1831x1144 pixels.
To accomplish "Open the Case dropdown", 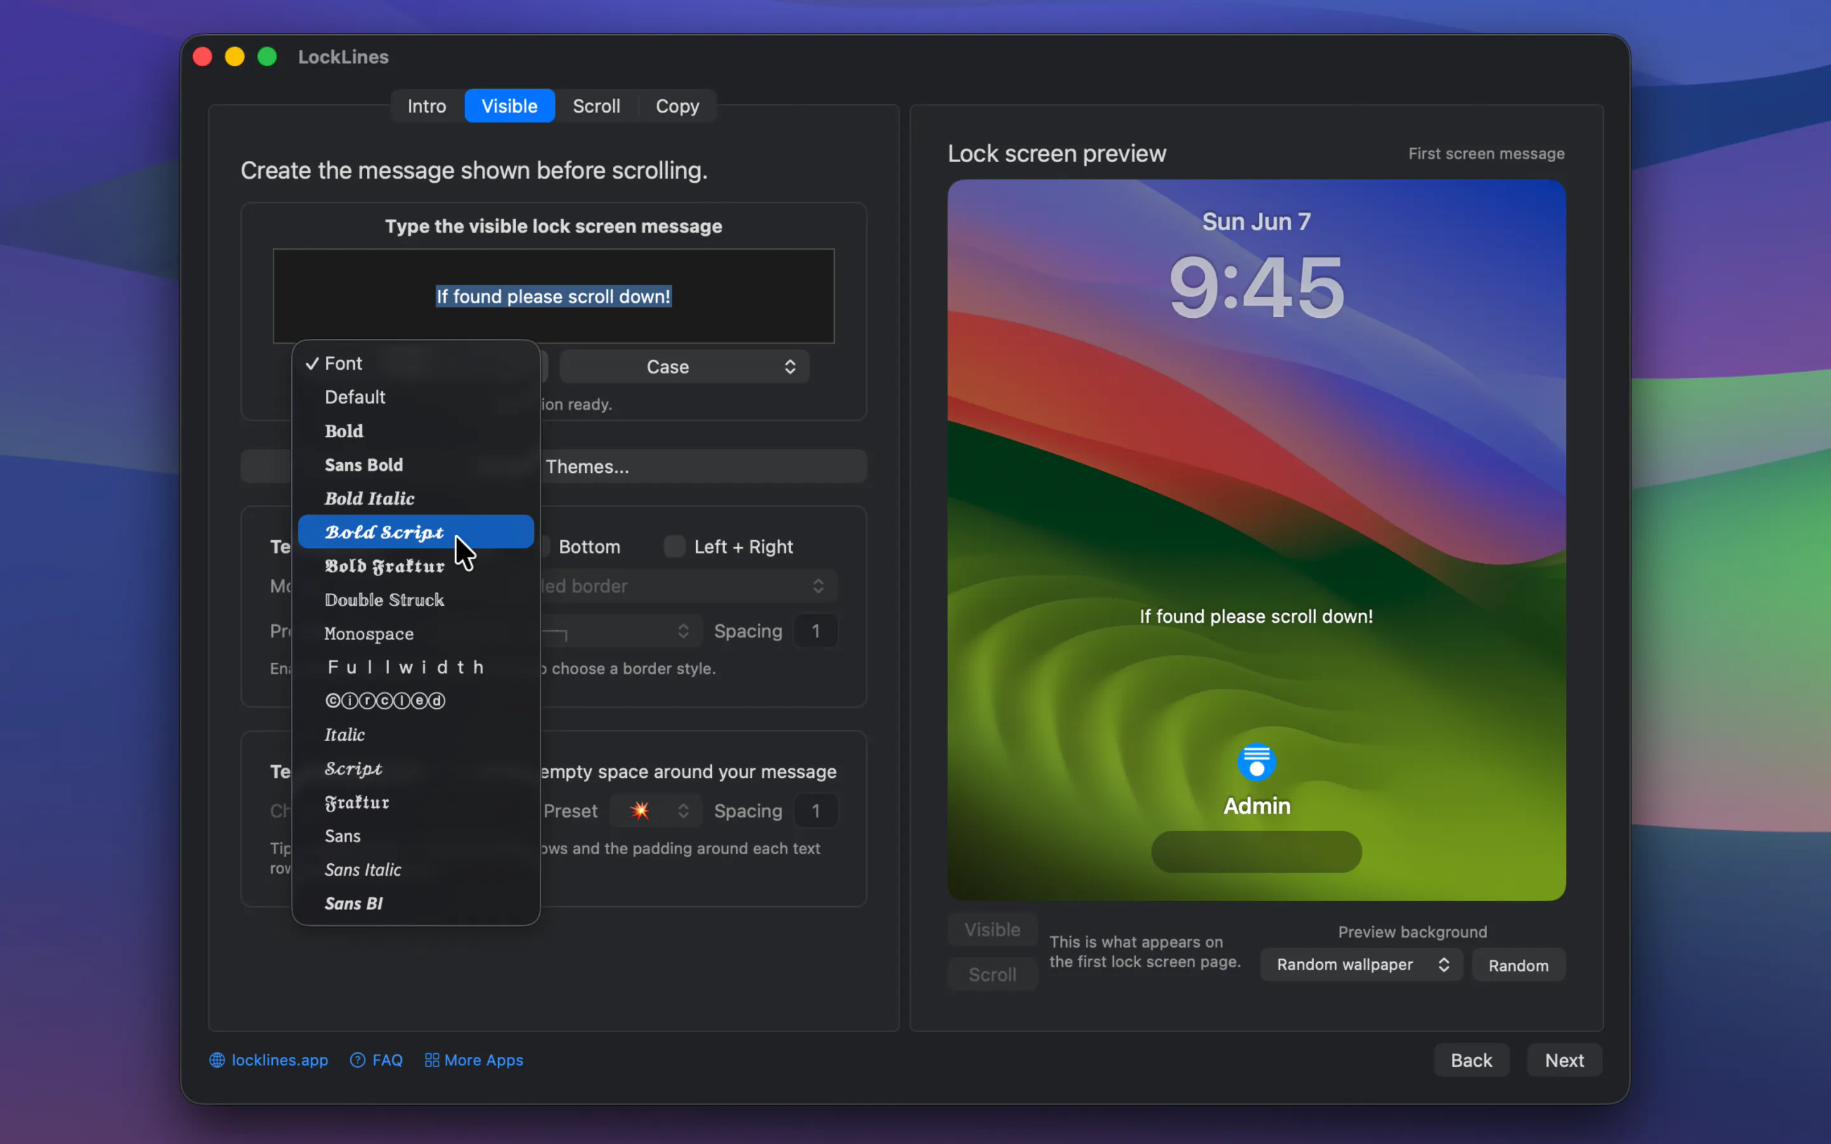I will (x=684, y=367).
